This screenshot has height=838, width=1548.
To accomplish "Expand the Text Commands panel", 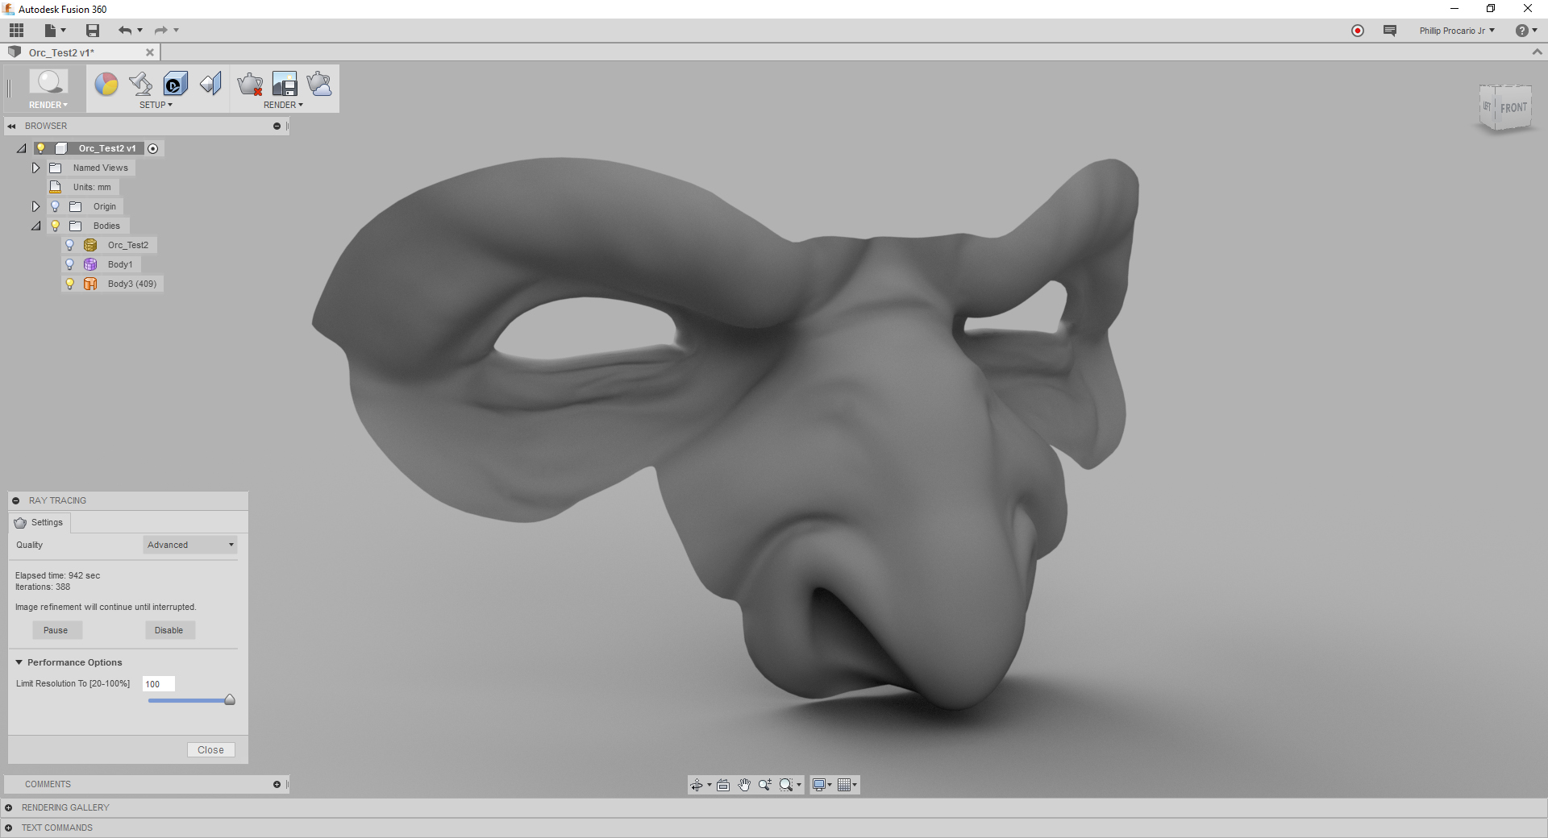I will [8, 828].
